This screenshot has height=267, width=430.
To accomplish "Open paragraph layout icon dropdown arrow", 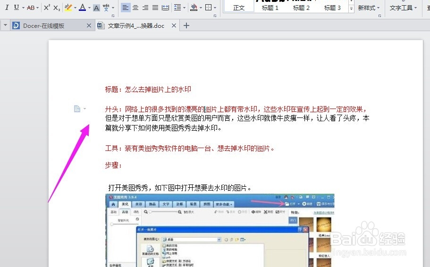I will click(x=85, y=109).
